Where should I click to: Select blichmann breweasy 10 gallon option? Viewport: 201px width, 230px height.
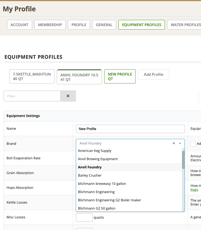(x=129, y=184)
